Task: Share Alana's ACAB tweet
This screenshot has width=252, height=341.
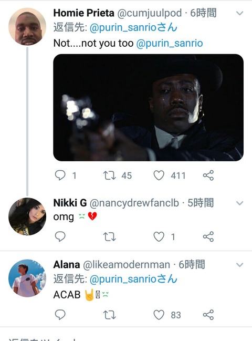Action: tap(208, 315)
